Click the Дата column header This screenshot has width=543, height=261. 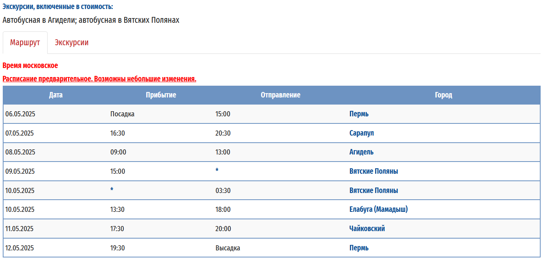(56, 95)
